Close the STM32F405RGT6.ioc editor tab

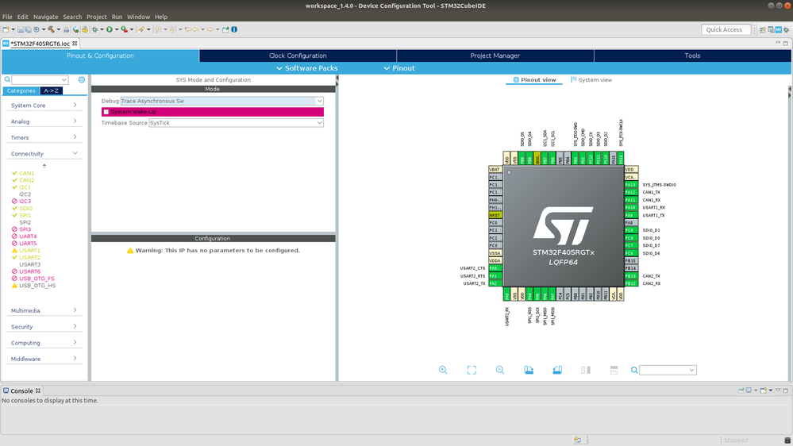coord(75,44)
